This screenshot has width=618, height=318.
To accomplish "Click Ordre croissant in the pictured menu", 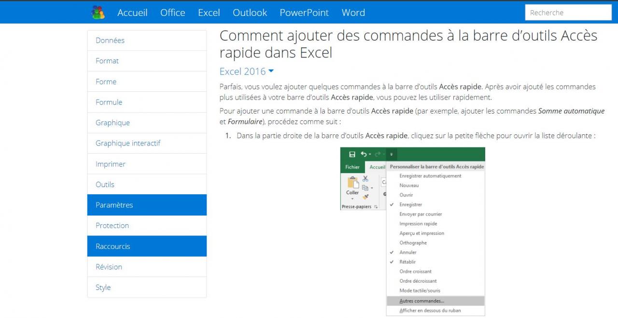I will tap(415, 272).
